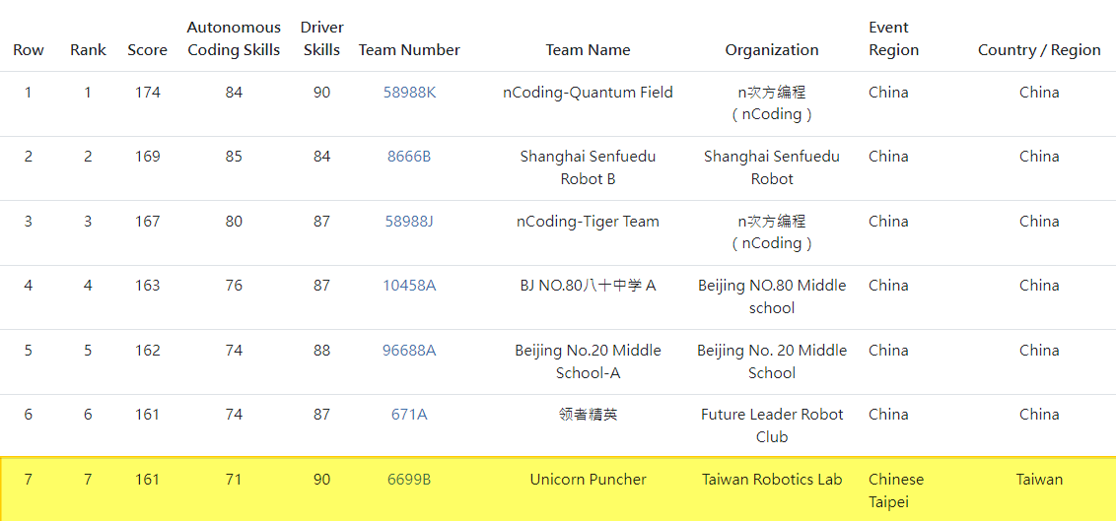Click the Organization column header
This screenshot has width=1116, height=521.
coord(772,50)
